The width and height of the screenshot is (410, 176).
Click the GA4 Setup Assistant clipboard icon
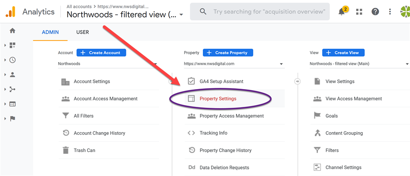(192, 81)
